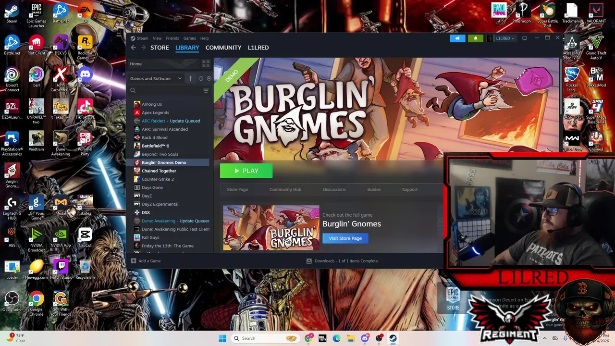Click the taskbar Search box

(x=265, y=338)
